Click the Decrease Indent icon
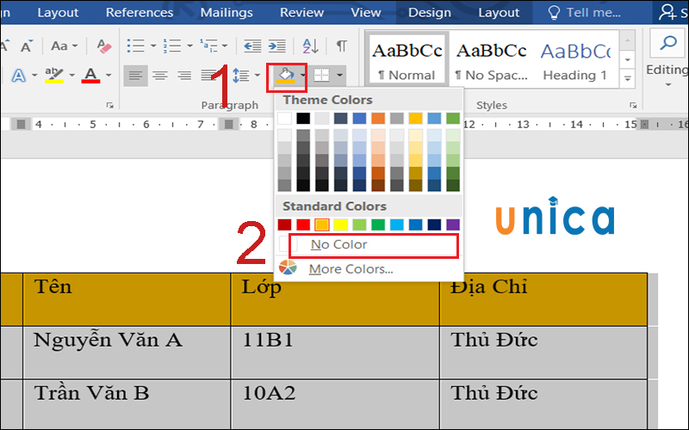This screenshot has height=430, width=689. coord(252,46)
